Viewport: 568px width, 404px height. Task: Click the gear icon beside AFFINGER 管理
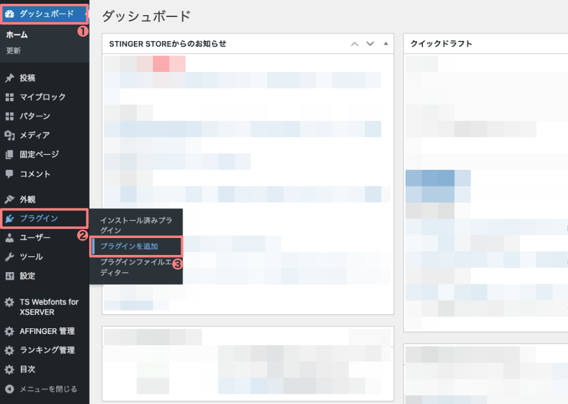9,331
